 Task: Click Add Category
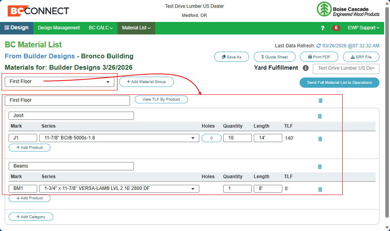point(31,217)
